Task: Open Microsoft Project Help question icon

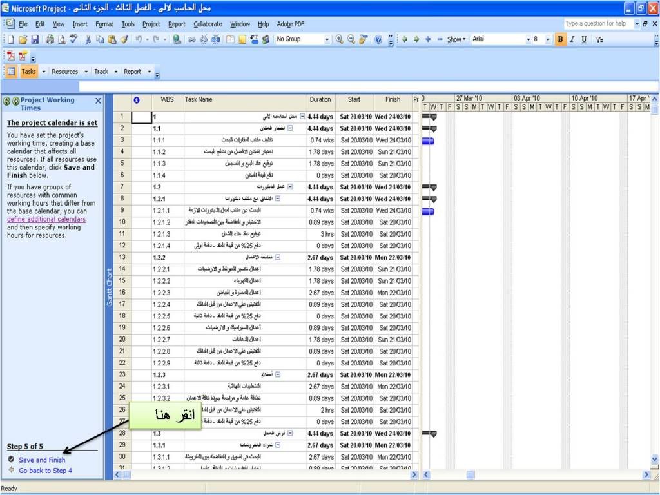Action: (x=378, y=39)
